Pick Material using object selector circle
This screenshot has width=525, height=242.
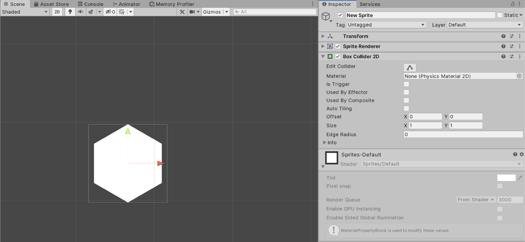coord(519,76)
